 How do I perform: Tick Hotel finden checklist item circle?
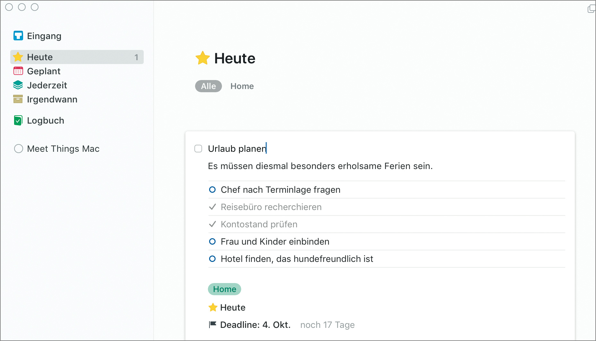212,259
